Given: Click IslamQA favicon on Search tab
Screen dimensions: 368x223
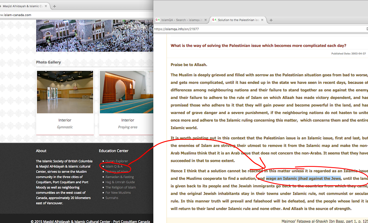Looking at the screenshot, I should 158,20.
